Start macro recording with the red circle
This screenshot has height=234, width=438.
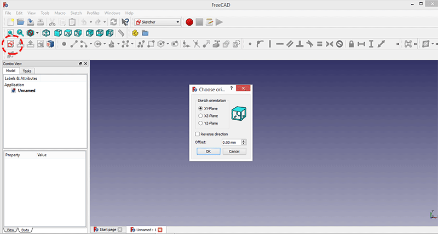coord(189,22)
